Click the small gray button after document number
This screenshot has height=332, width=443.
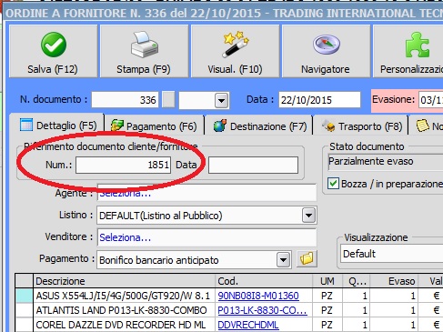(x=168, y=100)
